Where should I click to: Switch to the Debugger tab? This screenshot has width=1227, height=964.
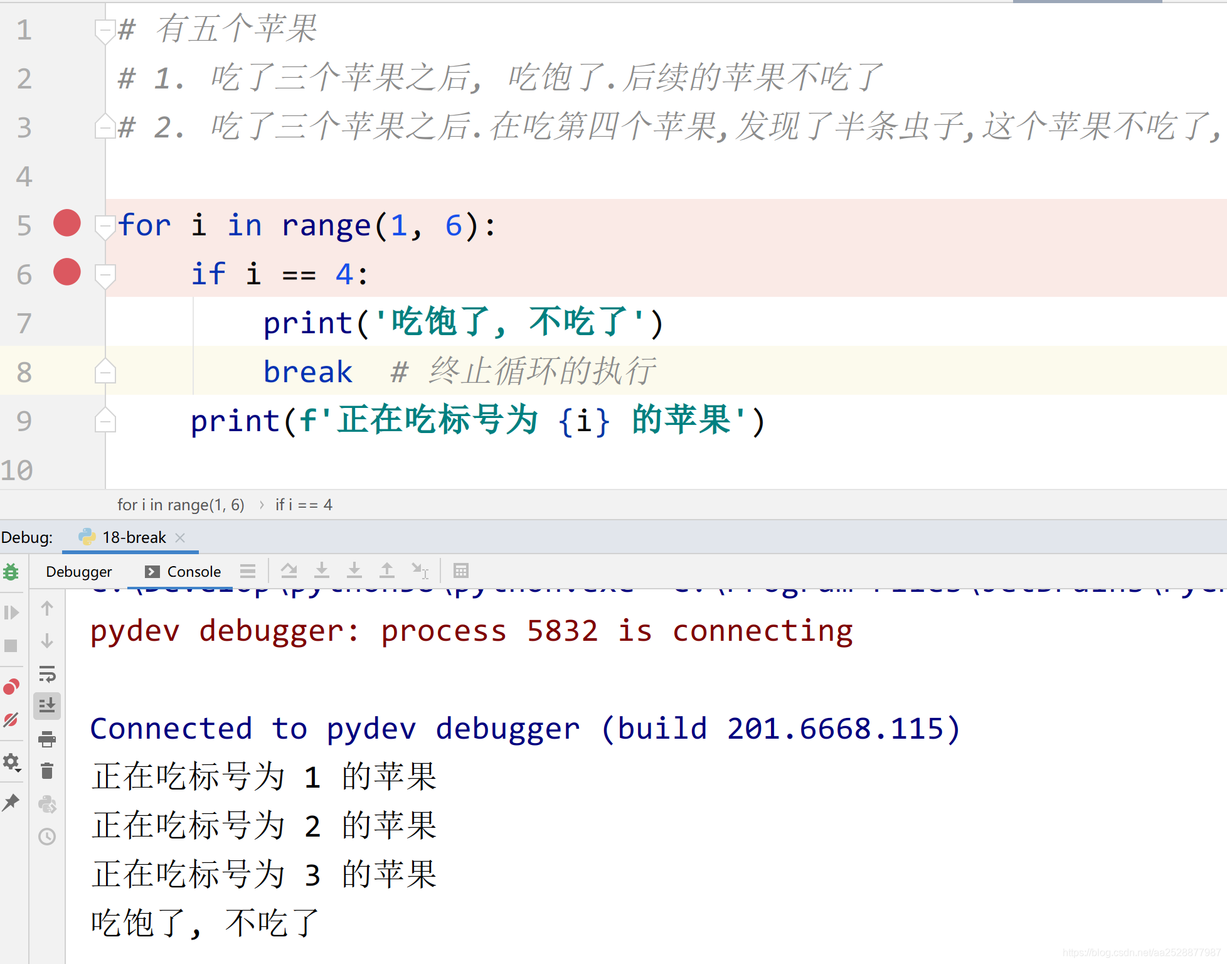[79, 572]
